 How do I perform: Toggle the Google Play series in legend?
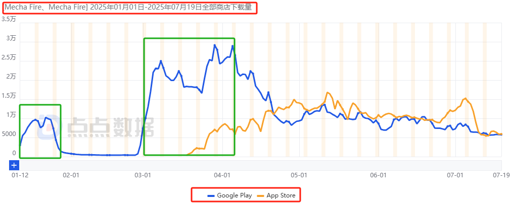[234, 195]
